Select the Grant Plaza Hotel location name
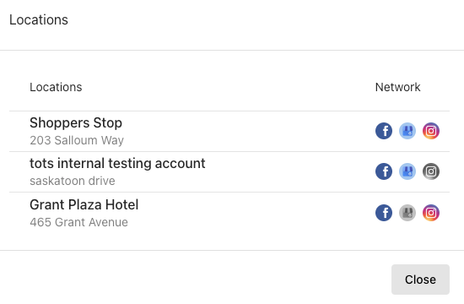 84,204
